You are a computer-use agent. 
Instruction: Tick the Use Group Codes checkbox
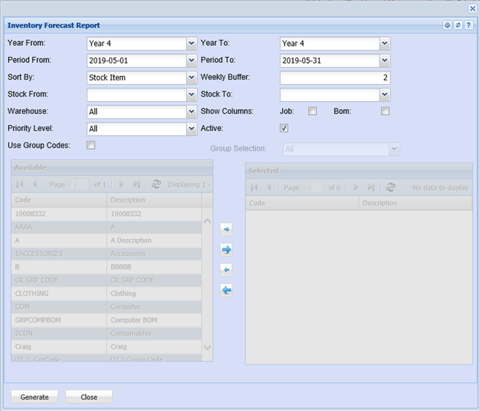point(91,145)
